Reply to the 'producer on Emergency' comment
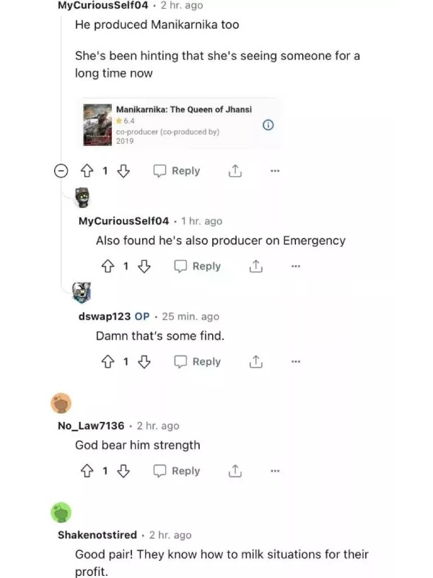 click(x=197, y=266)
